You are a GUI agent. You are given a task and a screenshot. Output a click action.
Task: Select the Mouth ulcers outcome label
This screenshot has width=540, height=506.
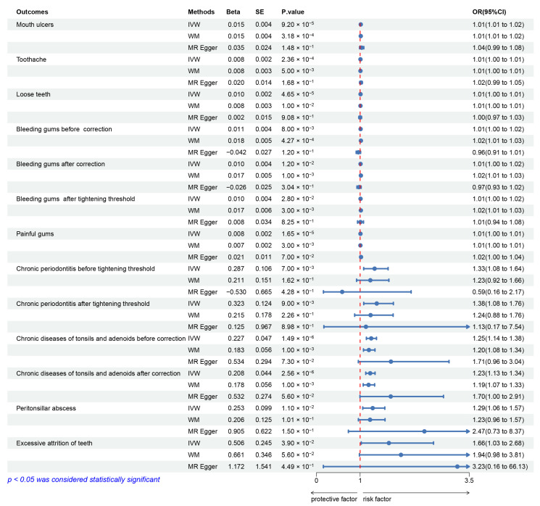pos(35,25)
